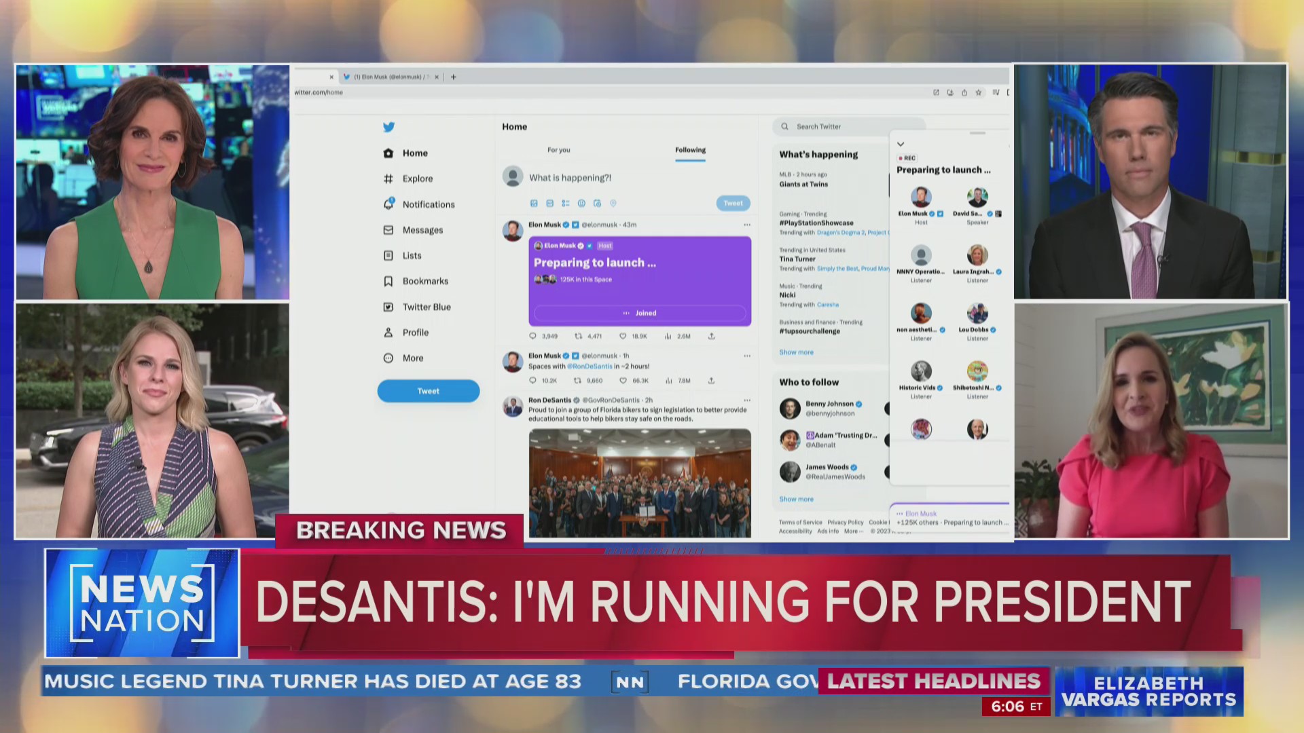1304x733 pixels.
Task: Open the GIF picker in the tweet composer
Action: tap(550, 203)
